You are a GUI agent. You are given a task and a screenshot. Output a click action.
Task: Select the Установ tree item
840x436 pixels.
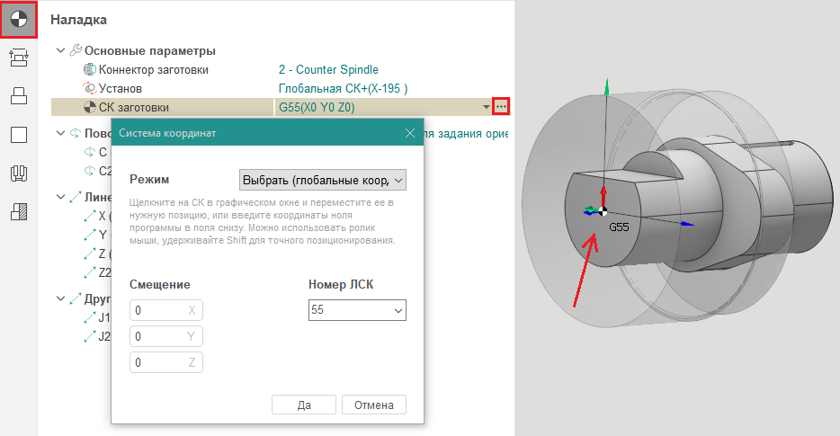click(121, 89)
